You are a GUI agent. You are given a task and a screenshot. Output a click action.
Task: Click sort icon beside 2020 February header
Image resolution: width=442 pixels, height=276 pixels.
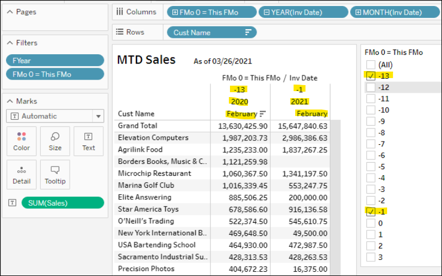[263, 114]
